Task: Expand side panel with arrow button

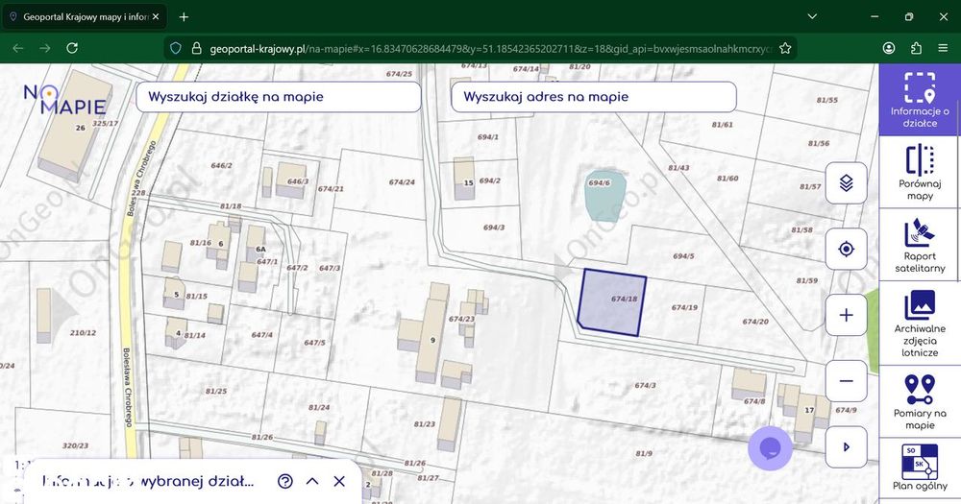Action: click(846, 447)
